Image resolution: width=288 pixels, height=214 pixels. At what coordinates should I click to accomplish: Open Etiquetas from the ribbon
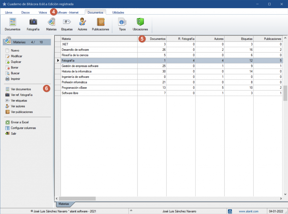point(67,22)
